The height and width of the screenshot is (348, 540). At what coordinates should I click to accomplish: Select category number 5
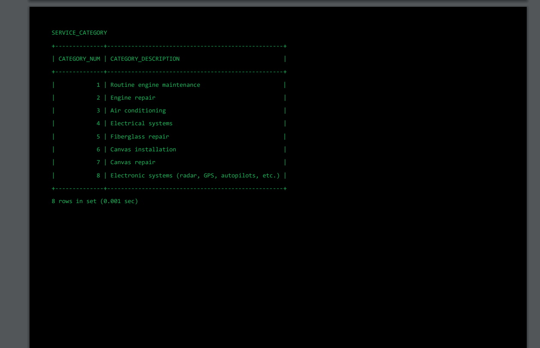(x=98, y=136)
